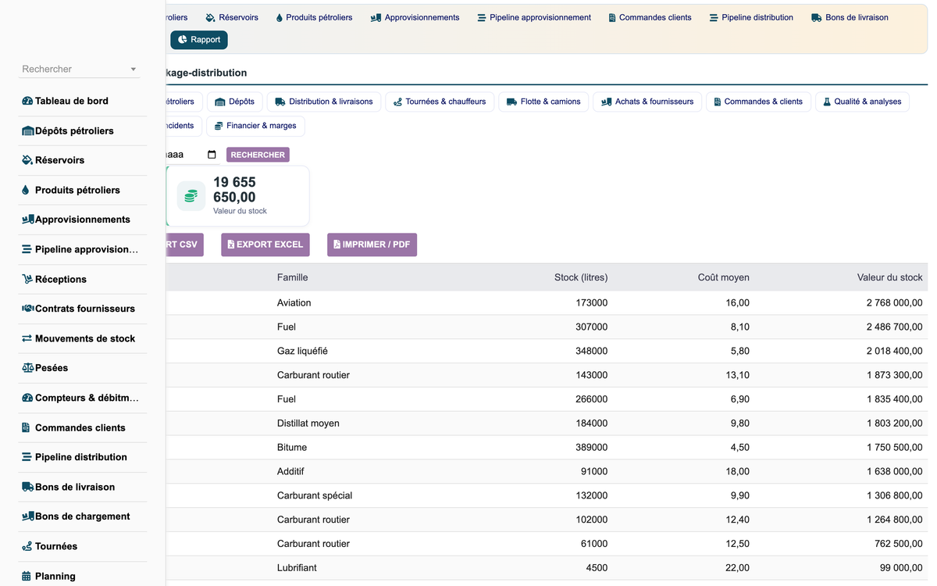Select the Lubrifiant cell
Image resolution: width=937 pixels, height=586 pixels.
[x=297, y=568]
